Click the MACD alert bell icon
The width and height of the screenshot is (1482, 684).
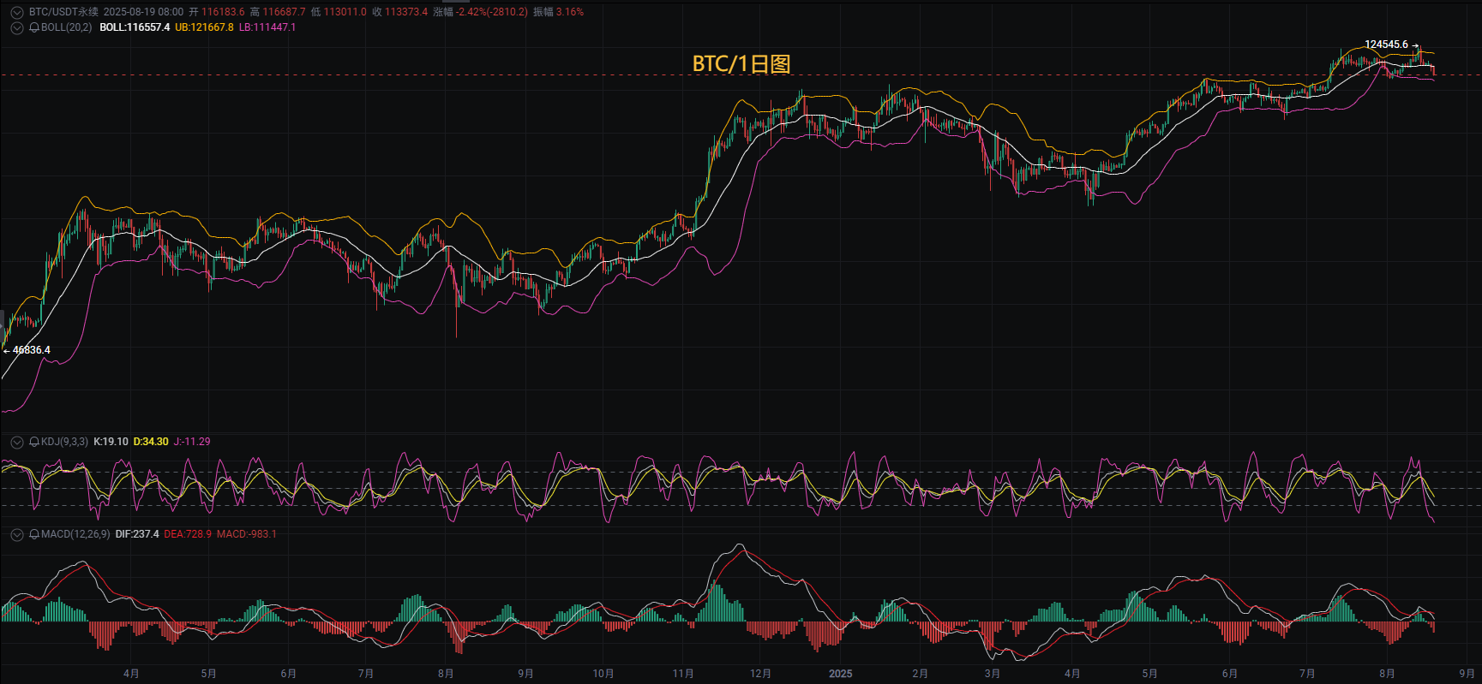(34, 534)
